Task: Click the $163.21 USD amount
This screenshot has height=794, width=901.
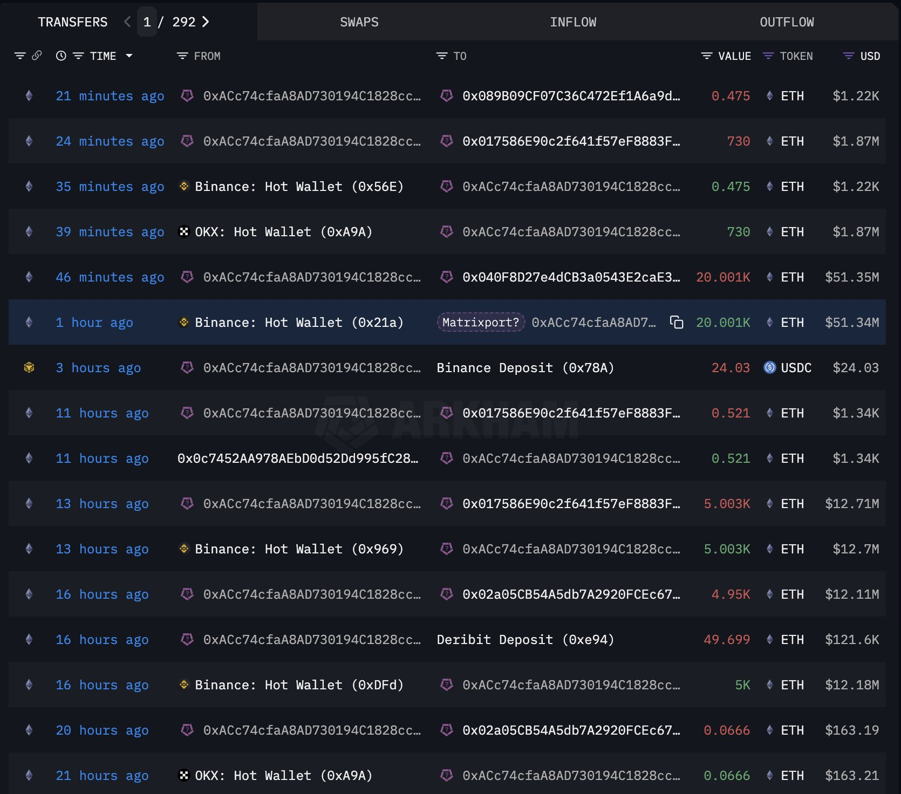Action: 852,776
